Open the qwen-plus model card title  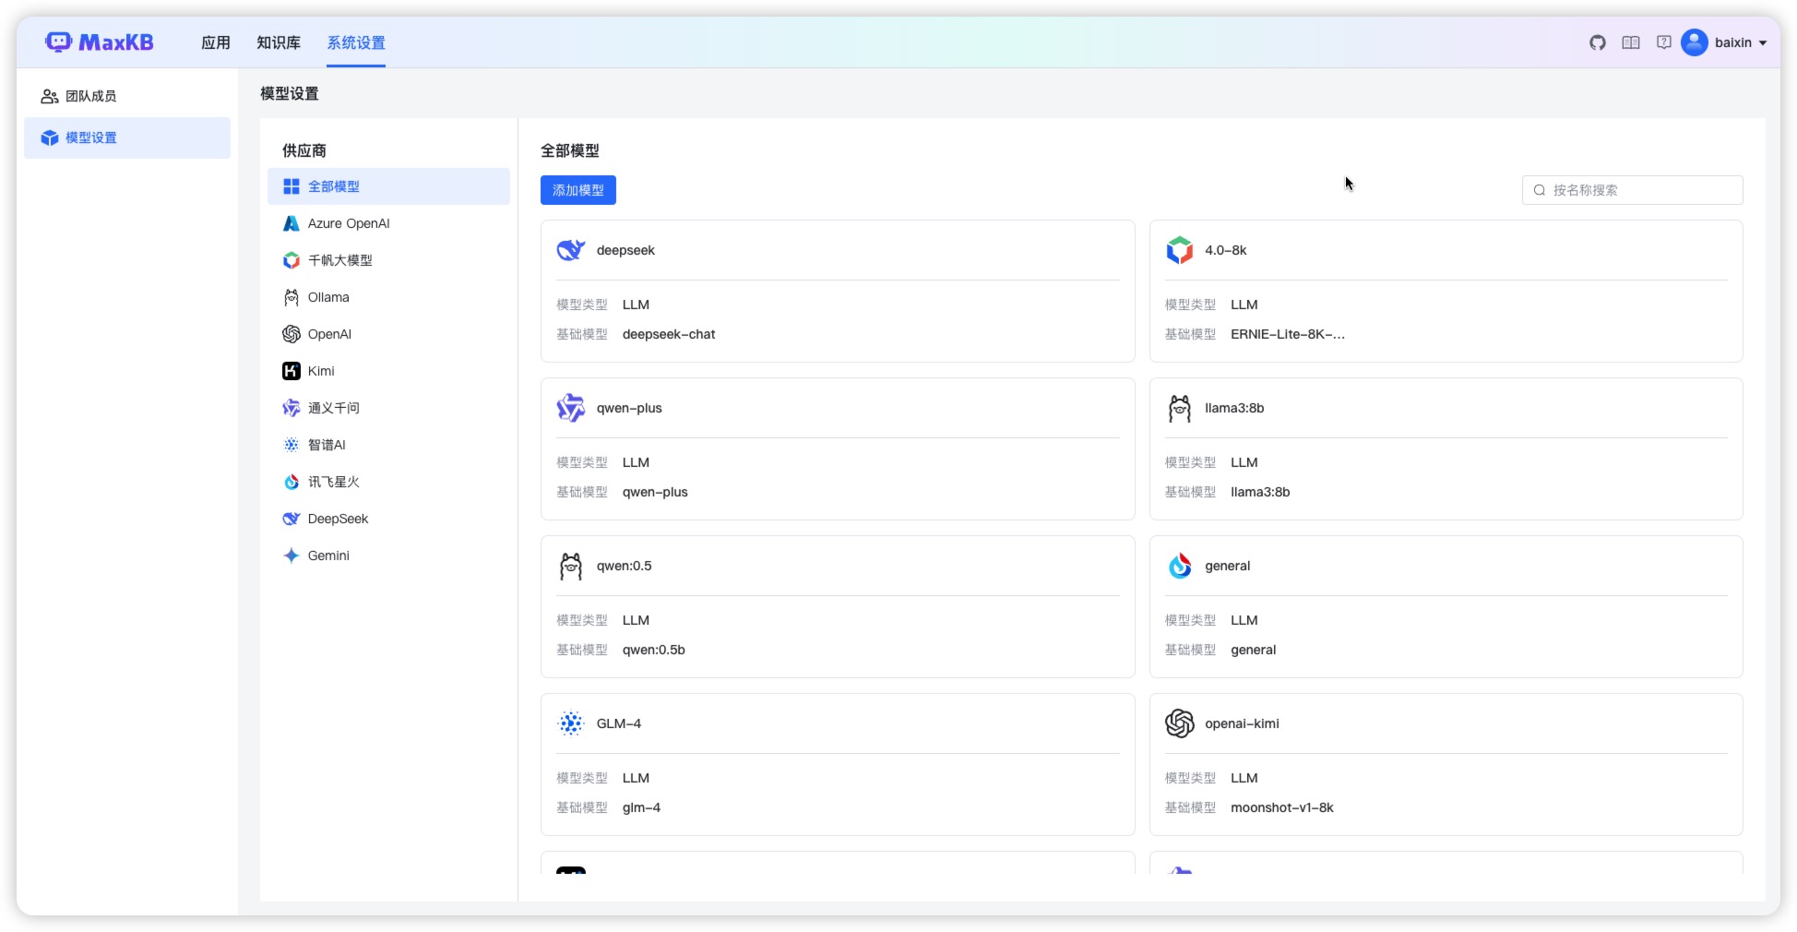[629, 408]
